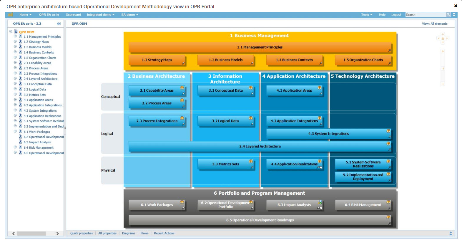Viewport: 462px width, 240px height.
Task: Expand the 3.1 Conceptual Data tree node
Action: click(x=15, y=84)
